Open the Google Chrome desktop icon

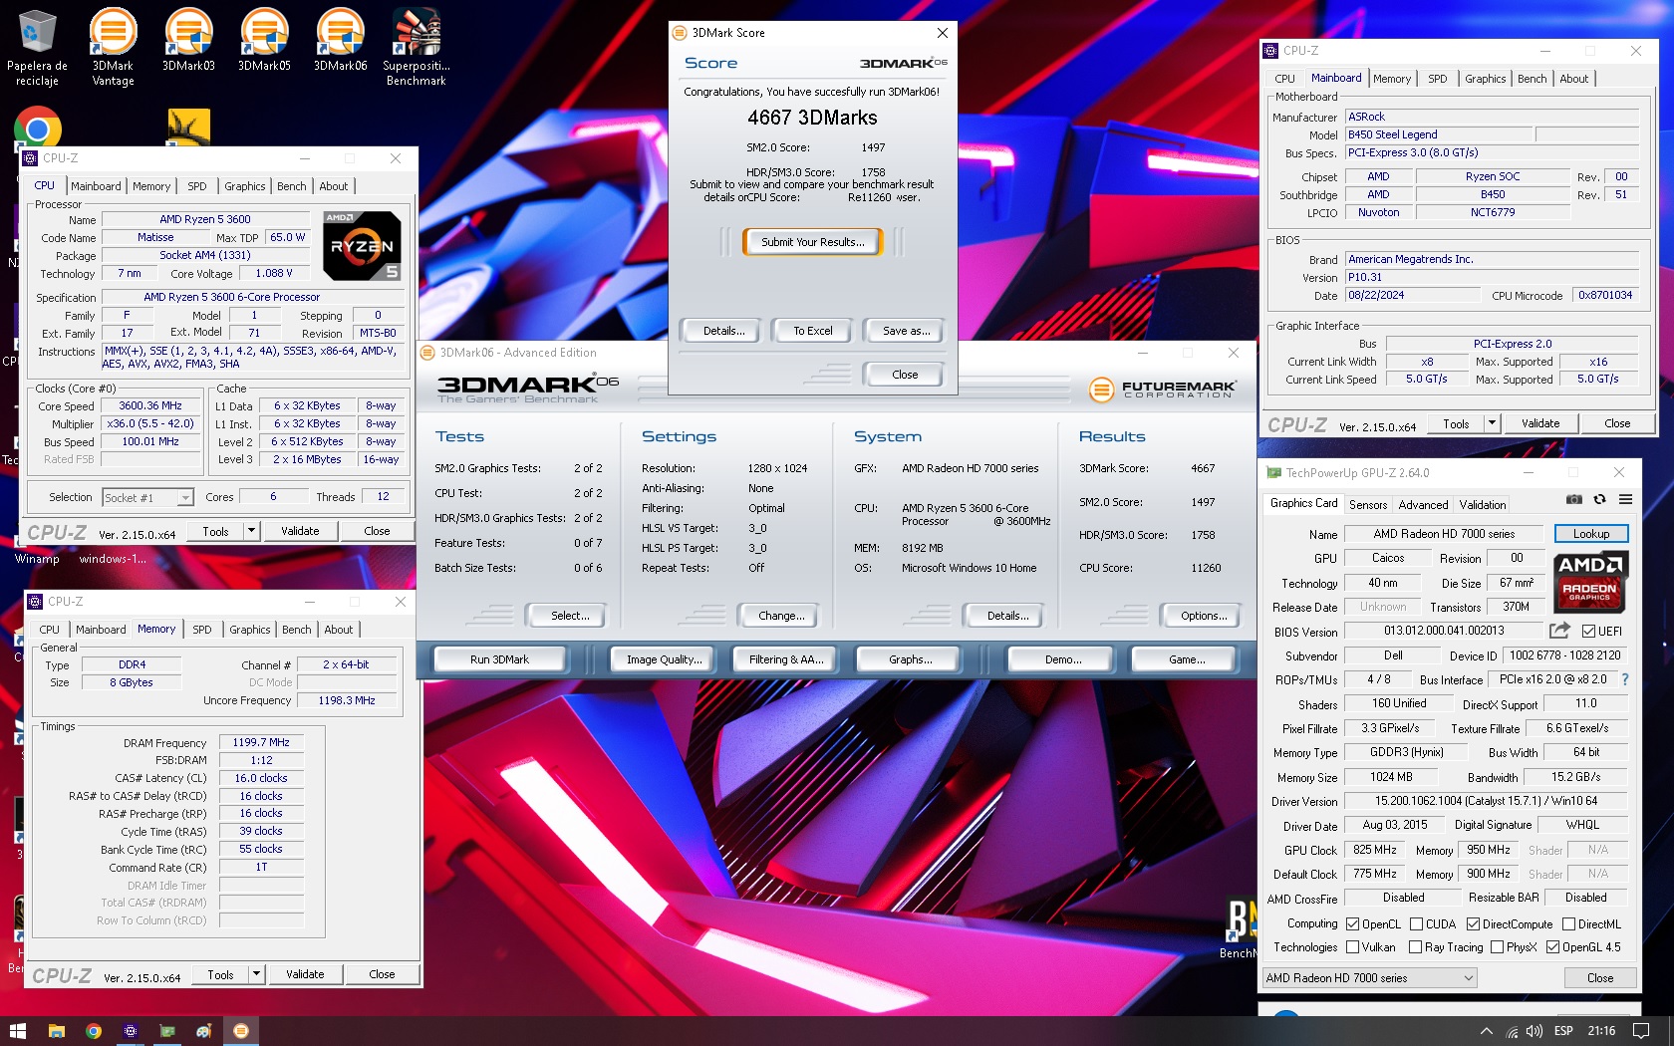tap(38, 128)
